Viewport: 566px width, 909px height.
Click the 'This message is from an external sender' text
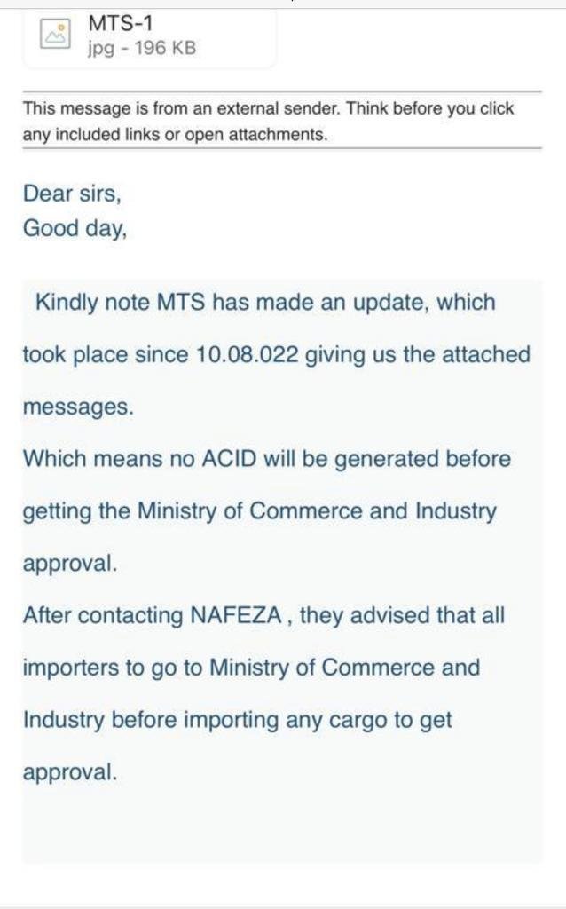[x=182, y=109]
